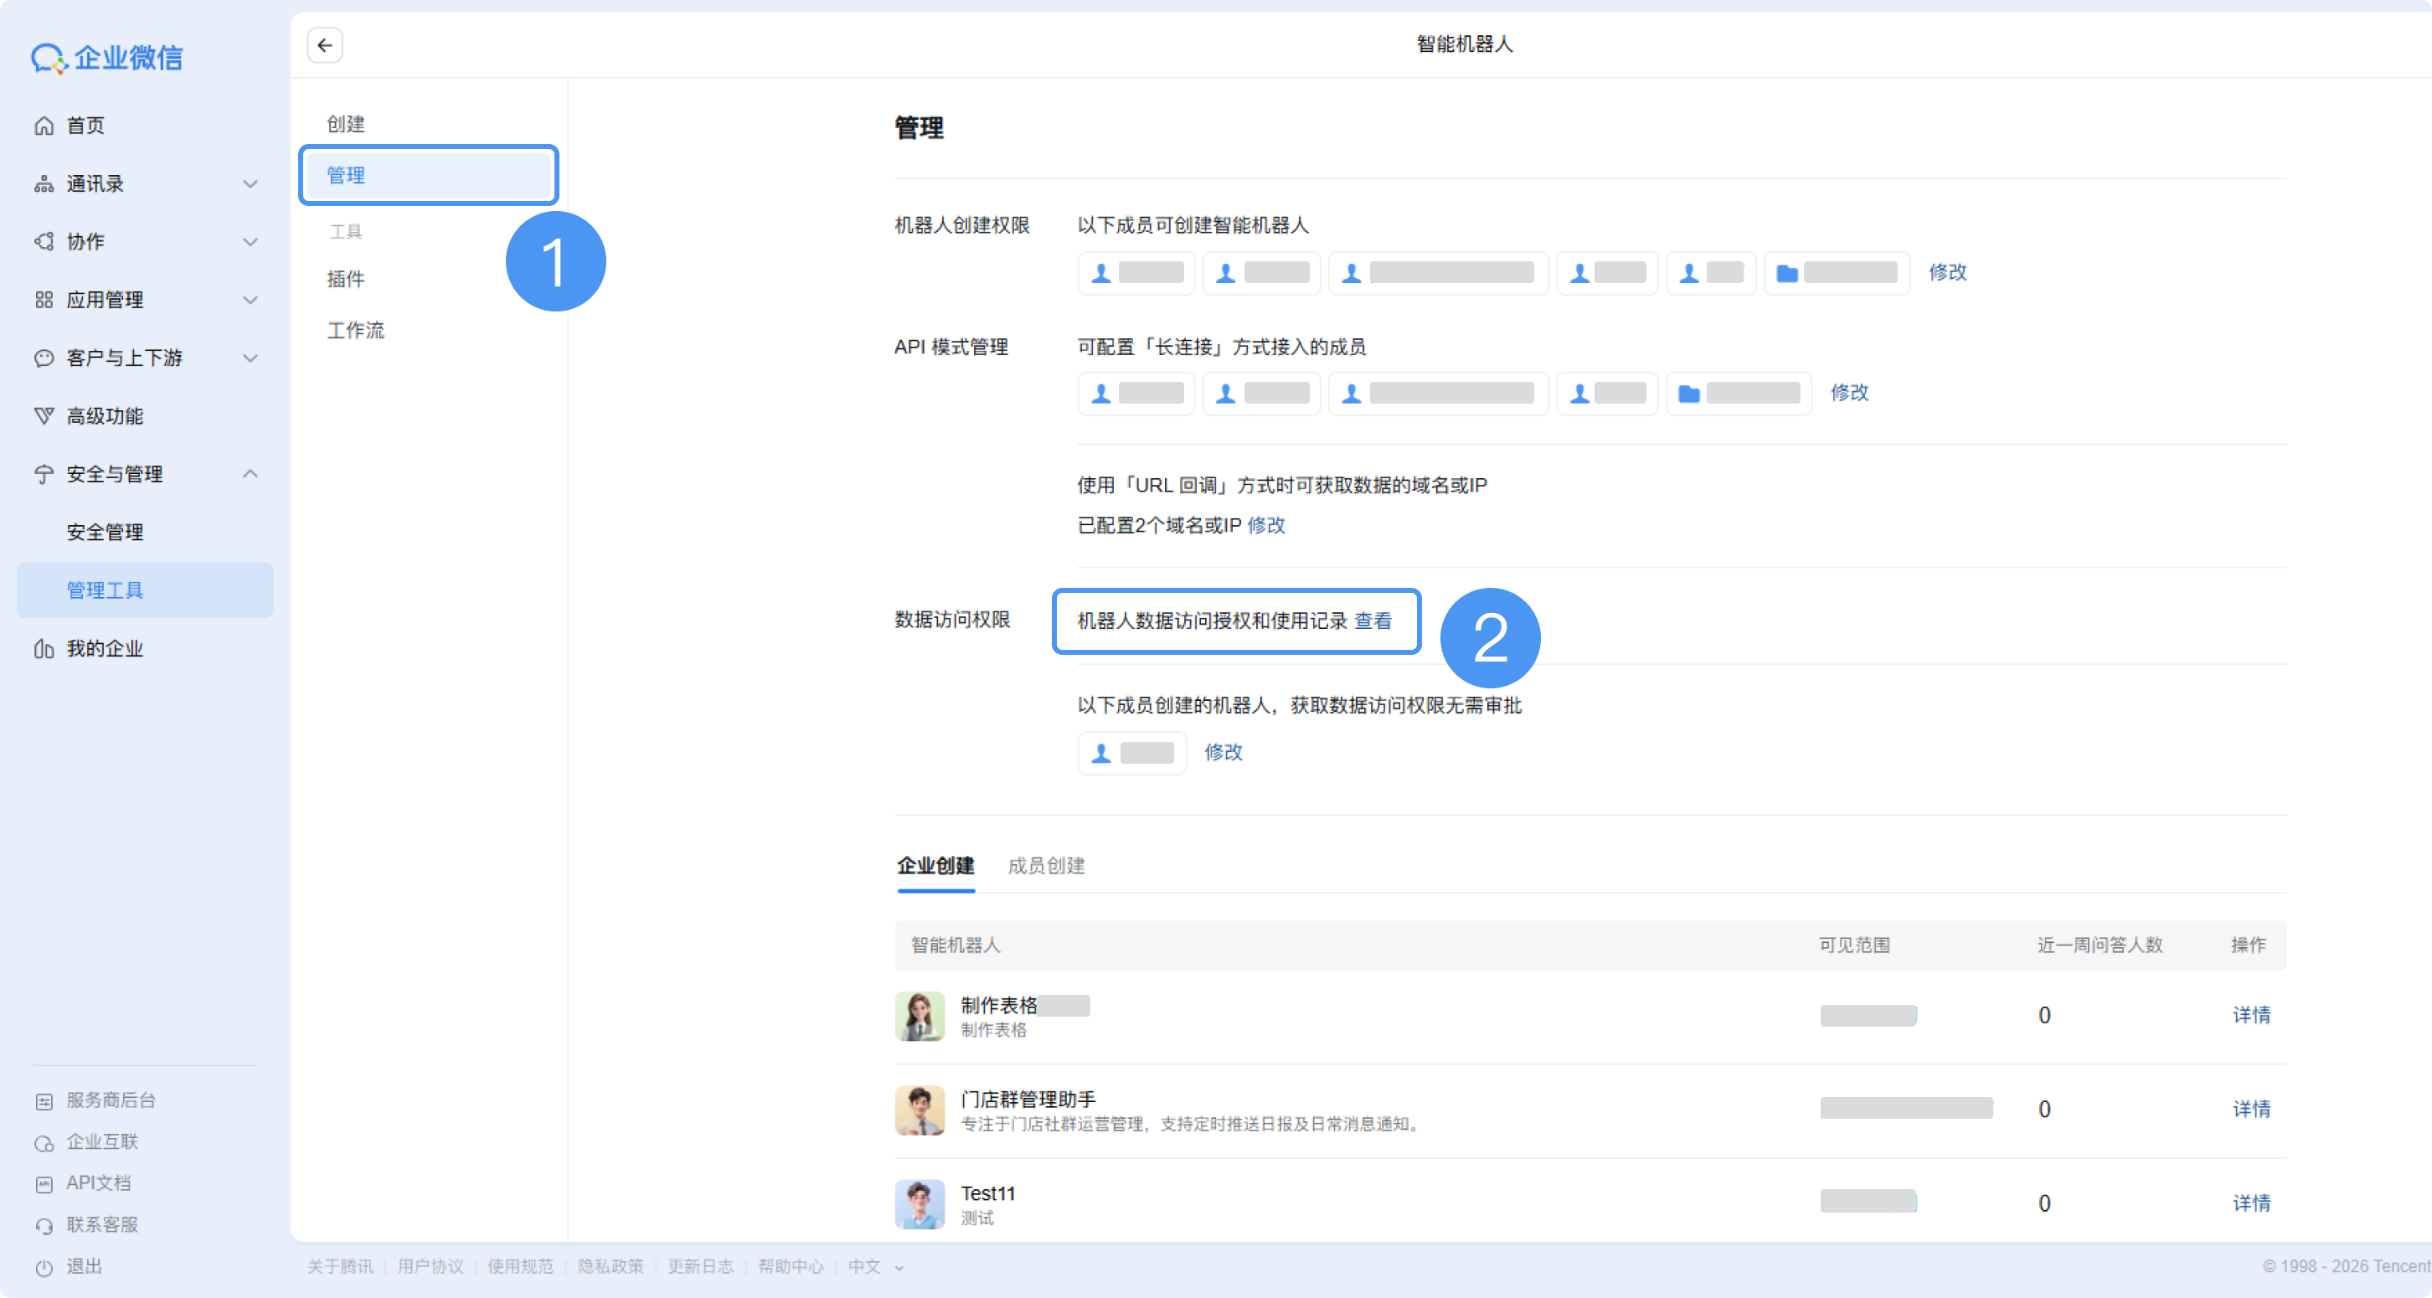Open 详情 for 门店群管理助手 robot
The width and height of the screenshot is (2432, 1298).
[2252, 1110]
